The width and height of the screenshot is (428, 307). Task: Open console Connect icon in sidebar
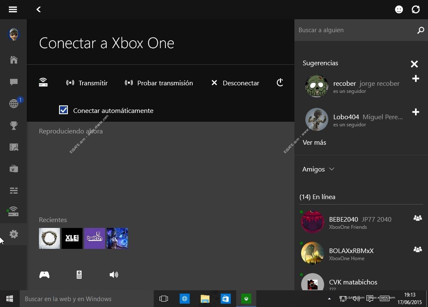pyautogui.click(x=13, y=212)
